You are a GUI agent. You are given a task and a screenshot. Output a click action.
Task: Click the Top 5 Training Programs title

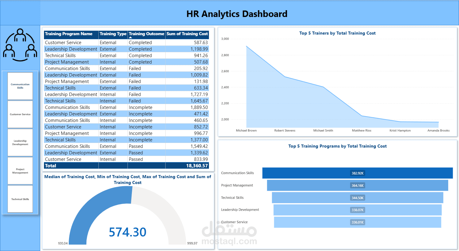tap(337, 146)
